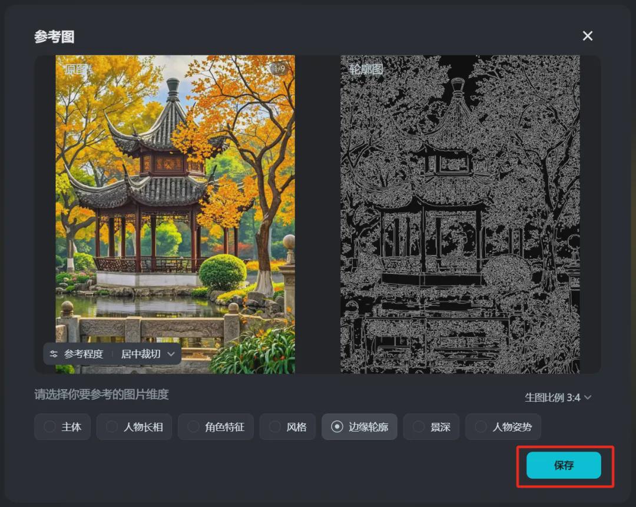This screenshot has height=507, width=636.
Task: Click the 保存 save button
Action: point(562,465)
